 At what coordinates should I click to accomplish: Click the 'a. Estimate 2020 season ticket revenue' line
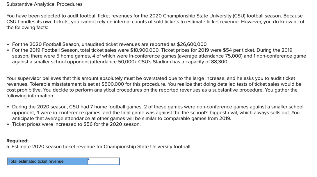tap(99, 146)
